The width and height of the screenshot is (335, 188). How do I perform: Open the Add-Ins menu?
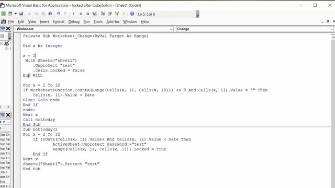coord(113,22)
